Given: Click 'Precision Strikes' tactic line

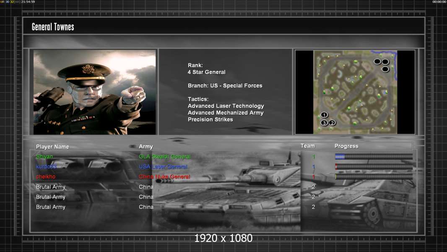Looking at the screenshot, I should pyautogui.click(x=211, y=120).
